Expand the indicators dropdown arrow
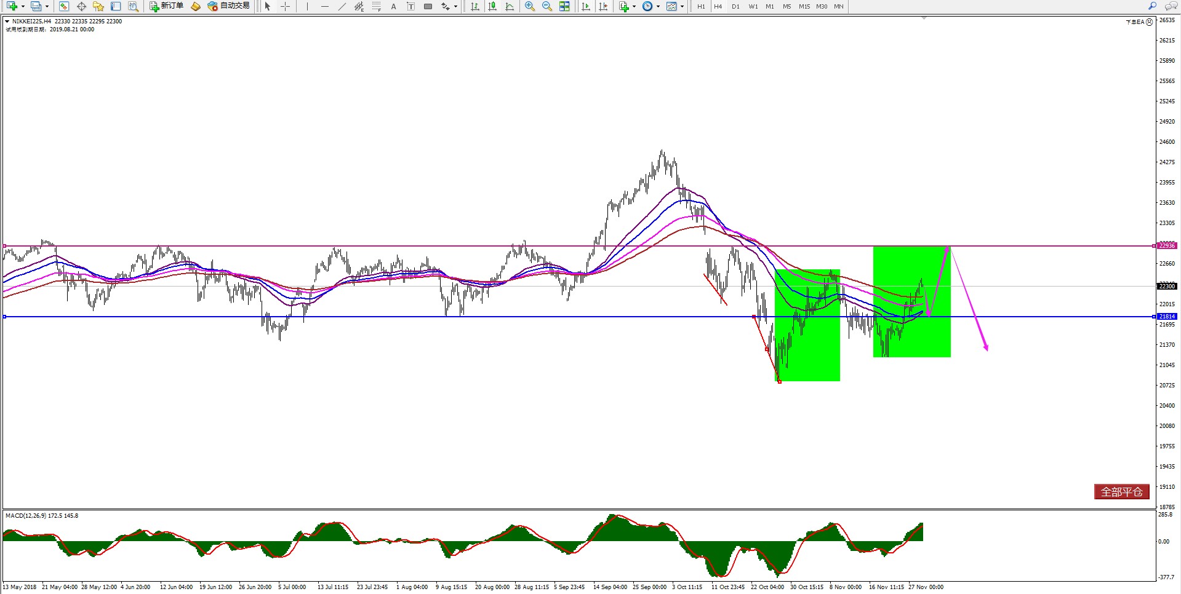 pos(635,7)
